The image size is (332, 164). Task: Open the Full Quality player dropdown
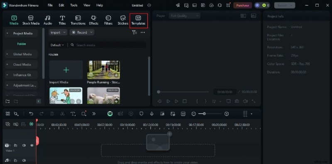[185, 16]
